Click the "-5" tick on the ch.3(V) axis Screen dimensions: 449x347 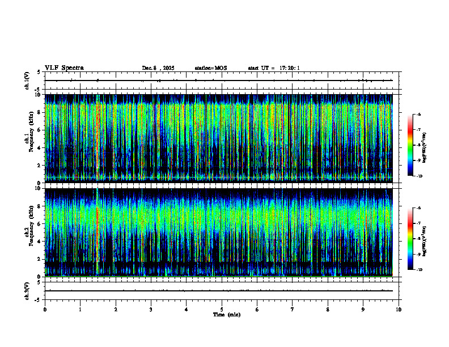pos(38,300)
